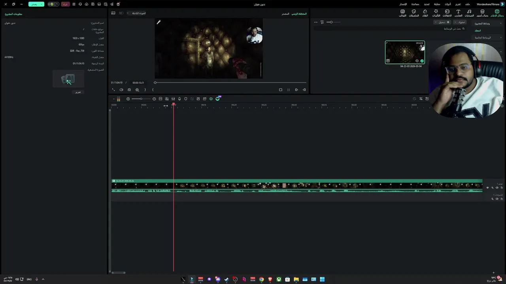Image resolution: width=506 pixels, height=284 pixels.
Task: Pause the preview playback
Action: 289,90
